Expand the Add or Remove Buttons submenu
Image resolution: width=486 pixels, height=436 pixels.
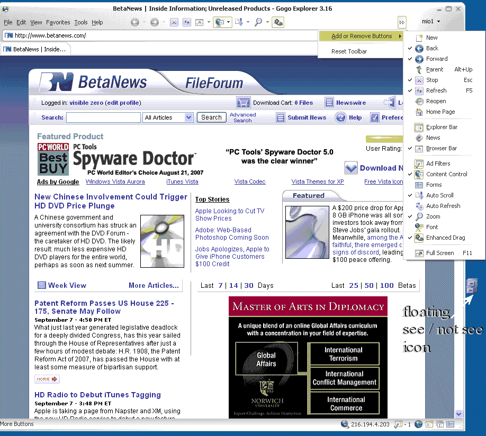click(x=361, y=36)
